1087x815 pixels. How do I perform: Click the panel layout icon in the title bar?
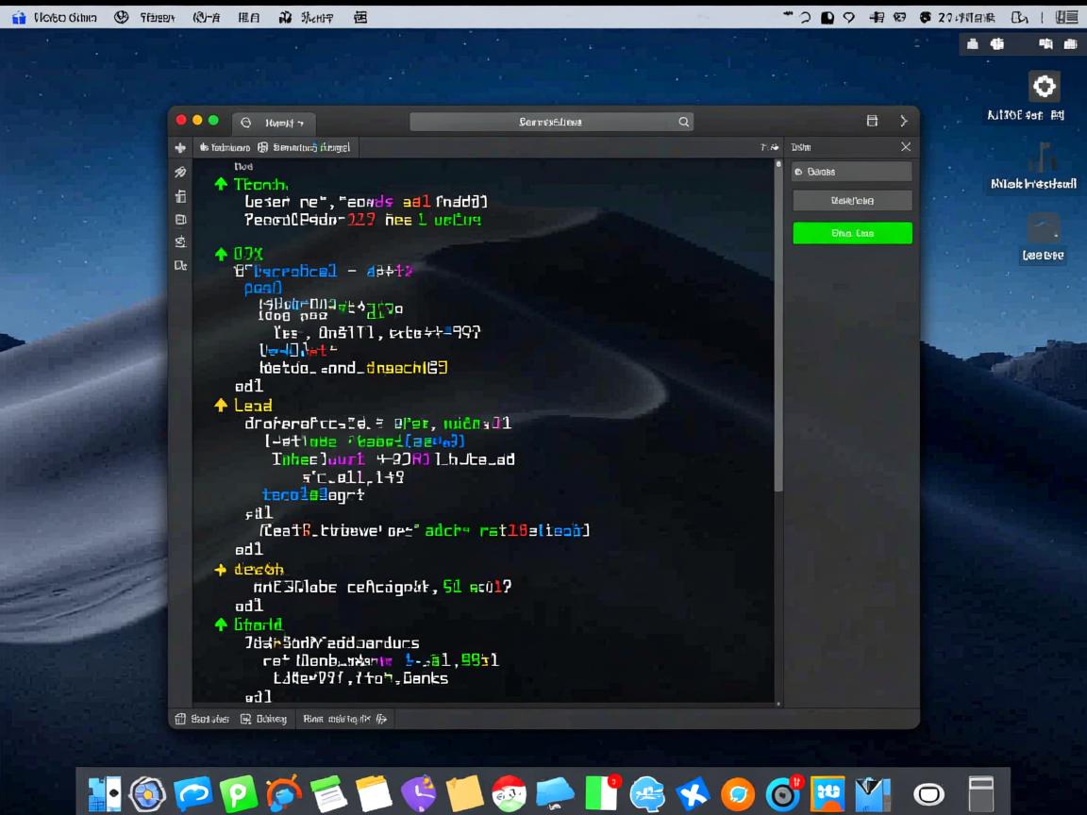pyautogui.click(x=872, y=121)
